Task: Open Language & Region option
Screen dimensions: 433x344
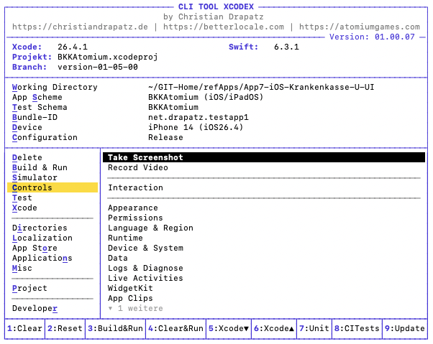Action: tap(150, 228)
